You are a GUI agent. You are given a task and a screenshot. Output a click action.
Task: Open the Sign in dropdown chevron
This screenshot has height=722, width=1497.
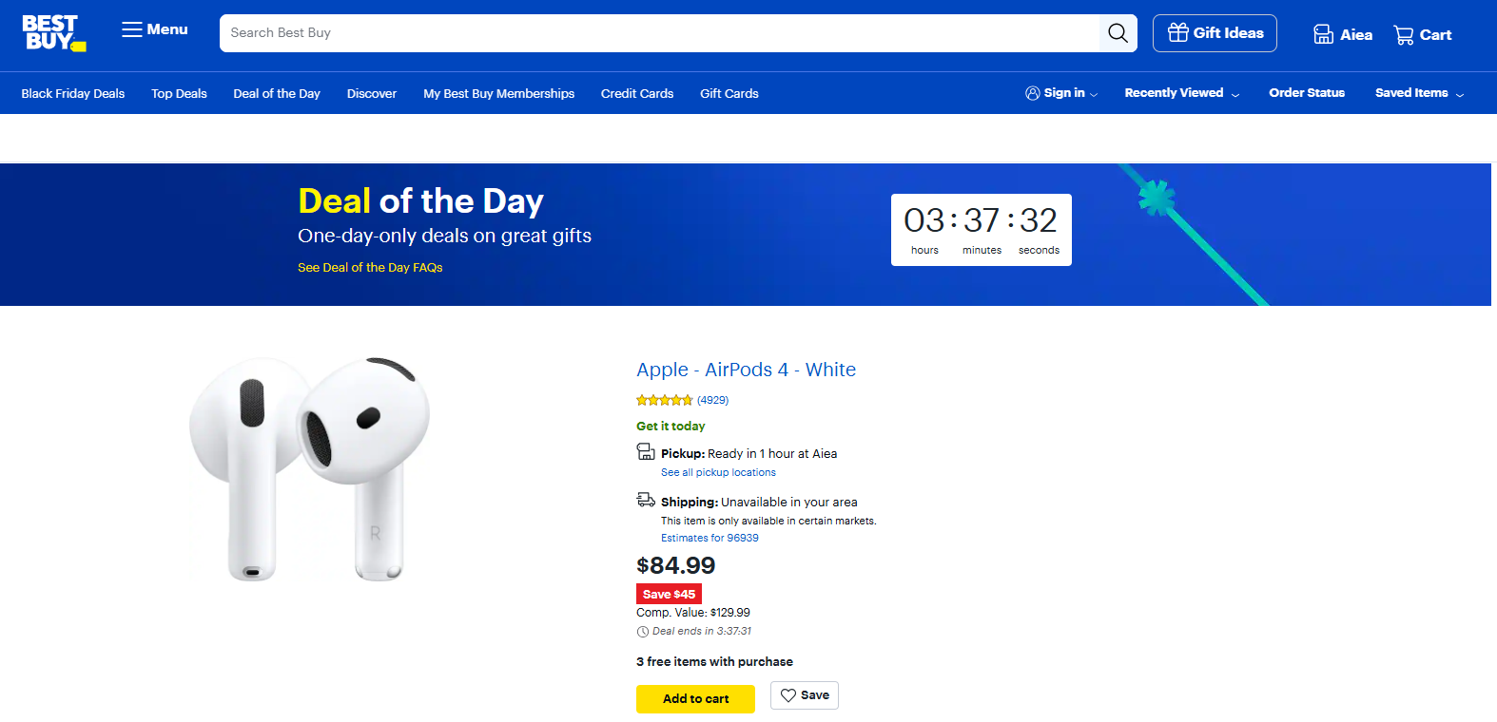[x=1094, y=94]
